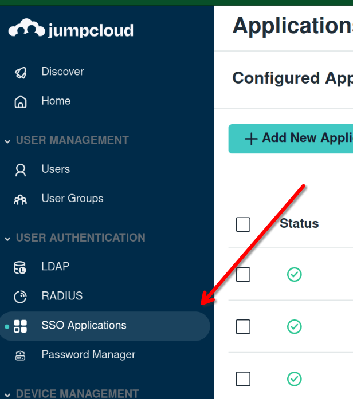The height and width of the screenshot is (399, 353).
Task: Check the second application row checkbox
Action: tap(243, 326)
